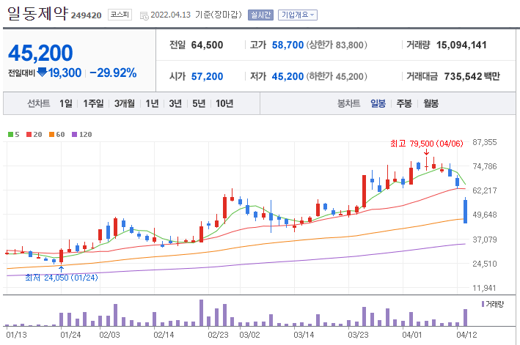Click the blue down arrow beside 19,300
This screenshot has height=345, width=520.
[42, 73]
